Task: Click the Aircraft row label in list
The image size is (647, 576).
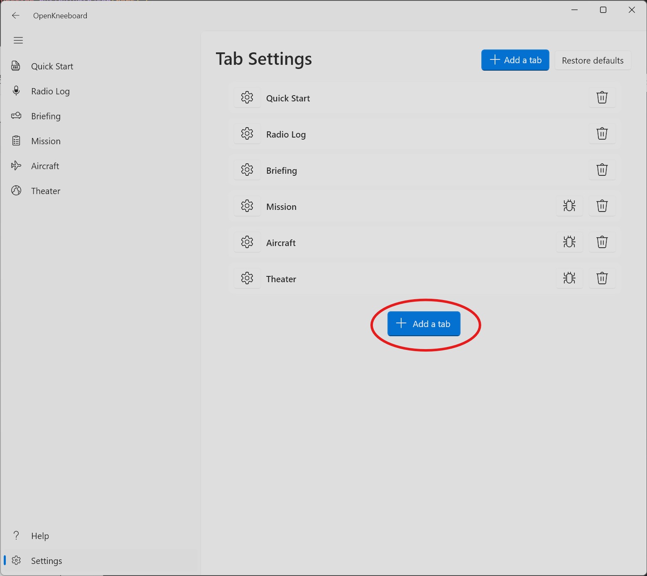Action: pos(281,243)
